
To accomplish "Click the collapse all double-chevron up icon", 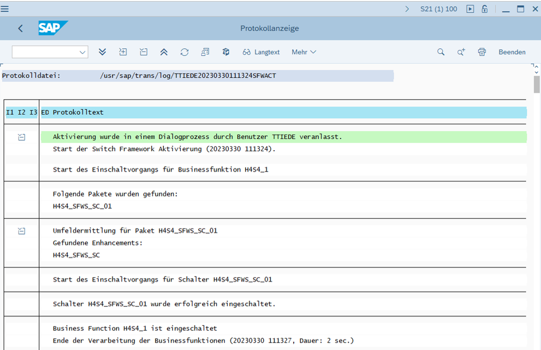I will click(164, 52).
